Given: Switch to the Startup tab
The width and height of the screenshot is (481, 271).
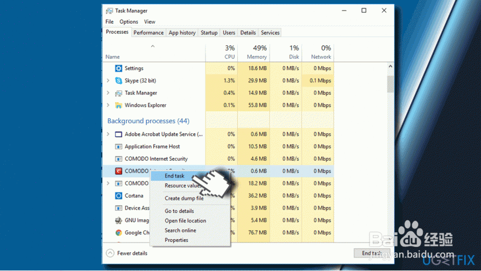Looking at the screenshot, I should 209,32.
